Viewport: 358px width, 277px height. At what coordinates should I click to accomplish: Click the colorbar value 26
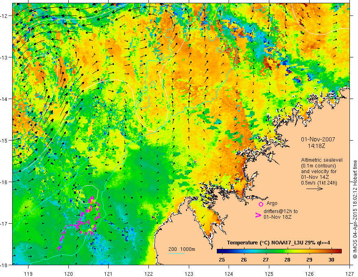pos(244,259)
